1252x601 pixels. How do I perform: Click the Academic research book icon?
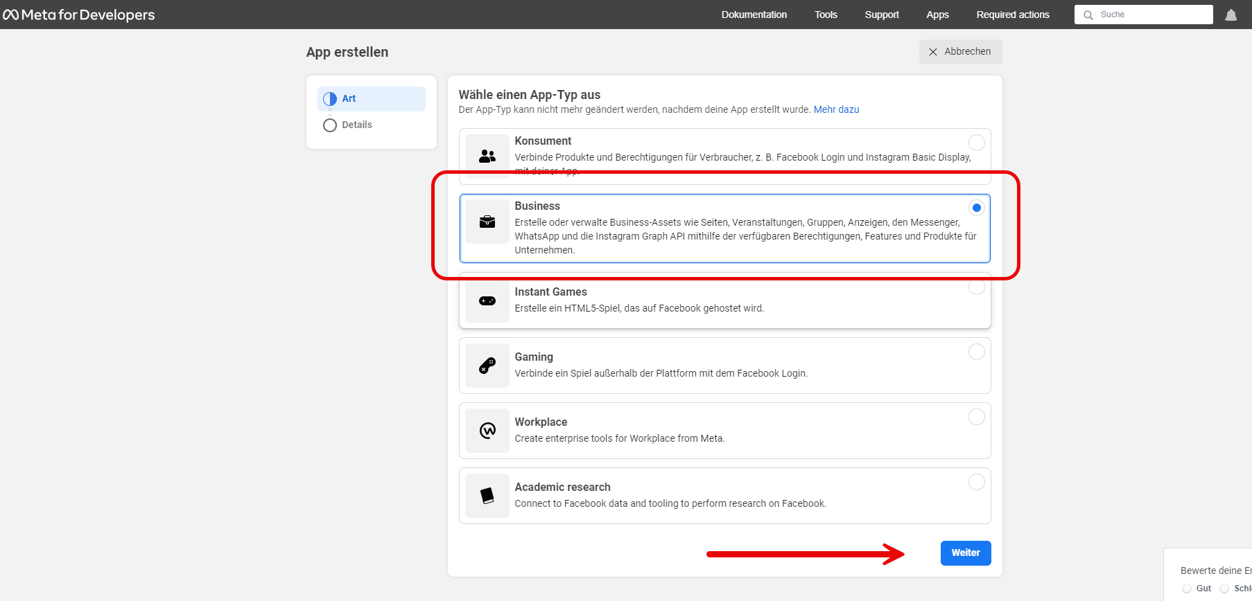487,496
